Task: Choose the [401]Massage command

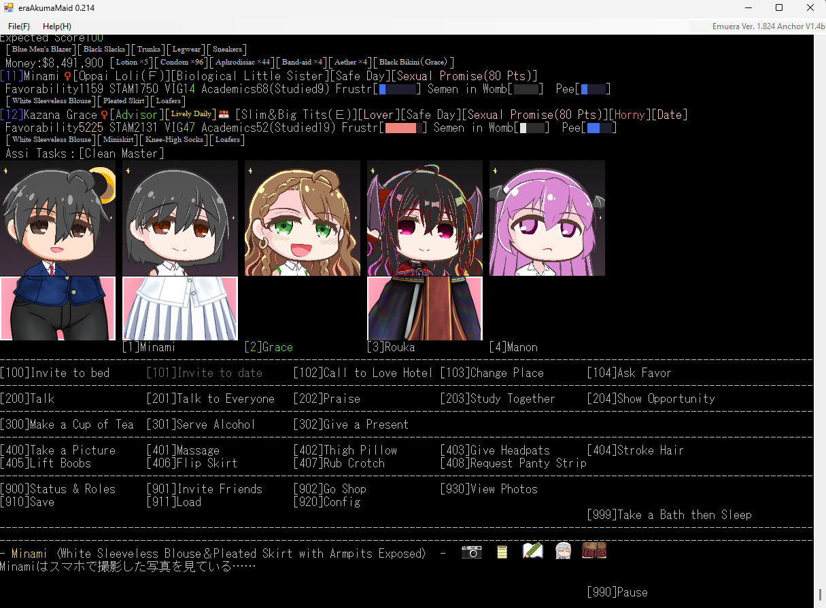Action: [183, 450]
